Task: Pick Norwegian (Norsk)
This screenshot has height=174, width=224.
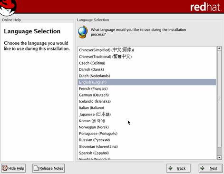Action: click(x=147, y=127)
